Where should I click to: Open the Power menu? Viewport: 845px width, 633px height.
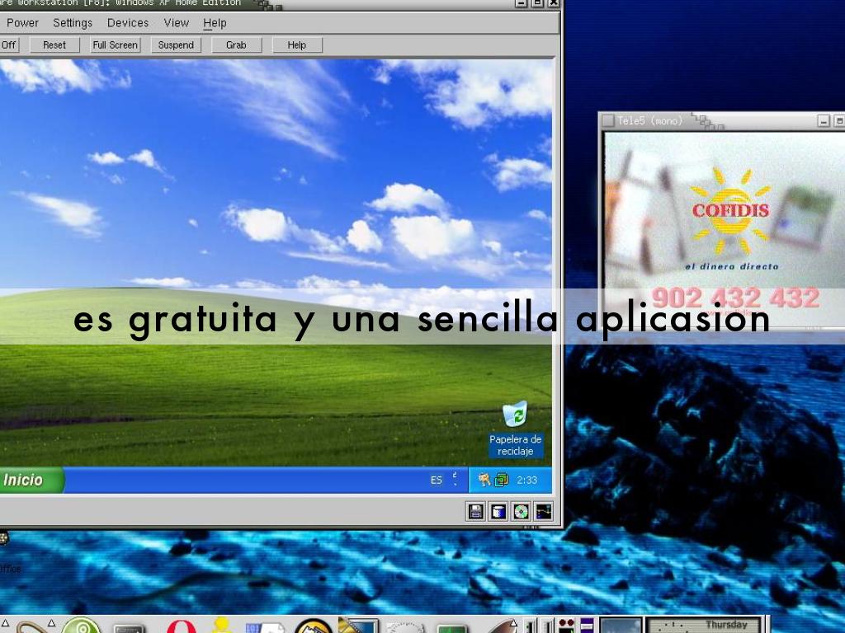(x=23, y=23)
